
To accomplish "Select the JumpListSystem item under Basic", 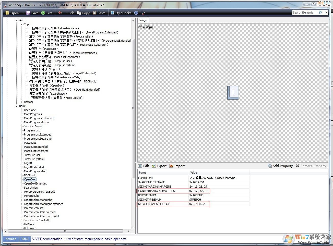I will coord(33,159).
